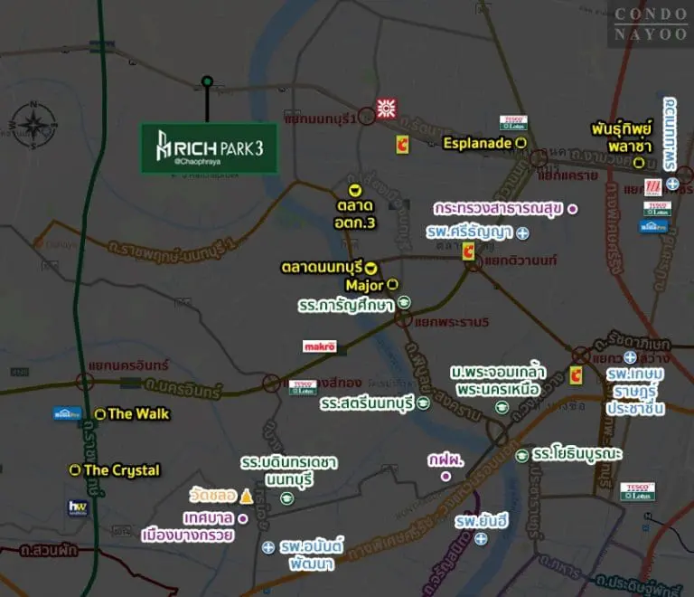This screenshot has height=597, width=694.
Task: Click the ม.พระจอมเกล้า พระนครเหนือ label
Action: [x=499, y=381]
